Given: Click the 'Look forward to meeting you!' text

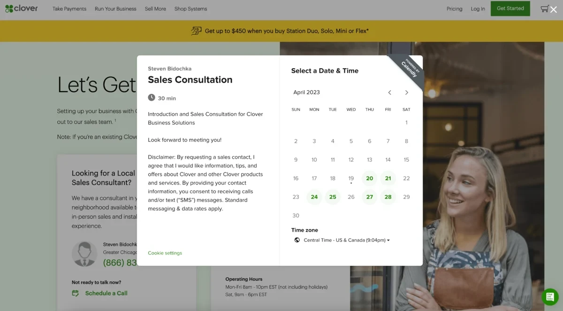Looking at the screenshot, I should (184, 140).
